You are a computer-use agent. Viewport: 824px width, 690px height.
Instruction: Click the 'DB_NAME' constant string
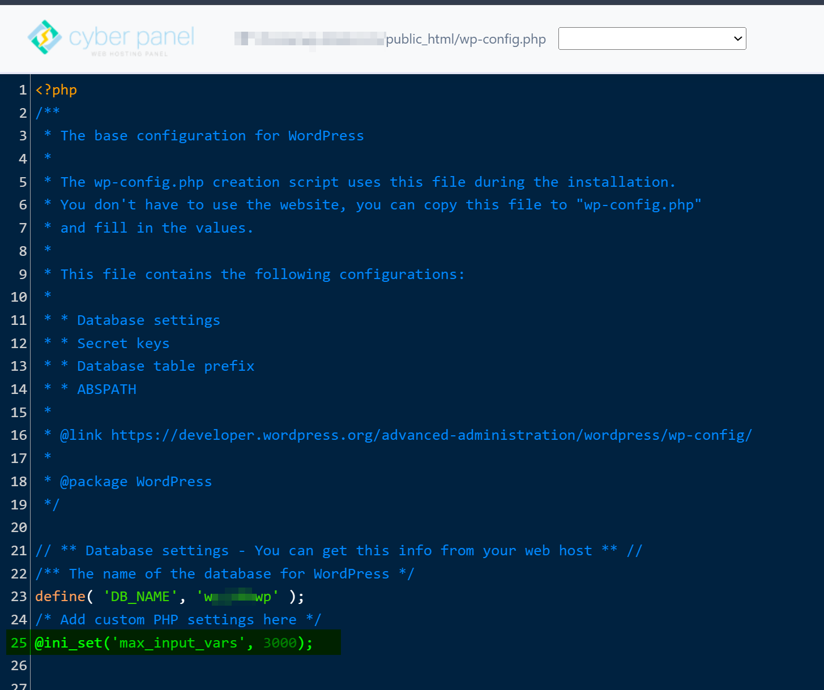pyautogui.click(x=140, y=597)
